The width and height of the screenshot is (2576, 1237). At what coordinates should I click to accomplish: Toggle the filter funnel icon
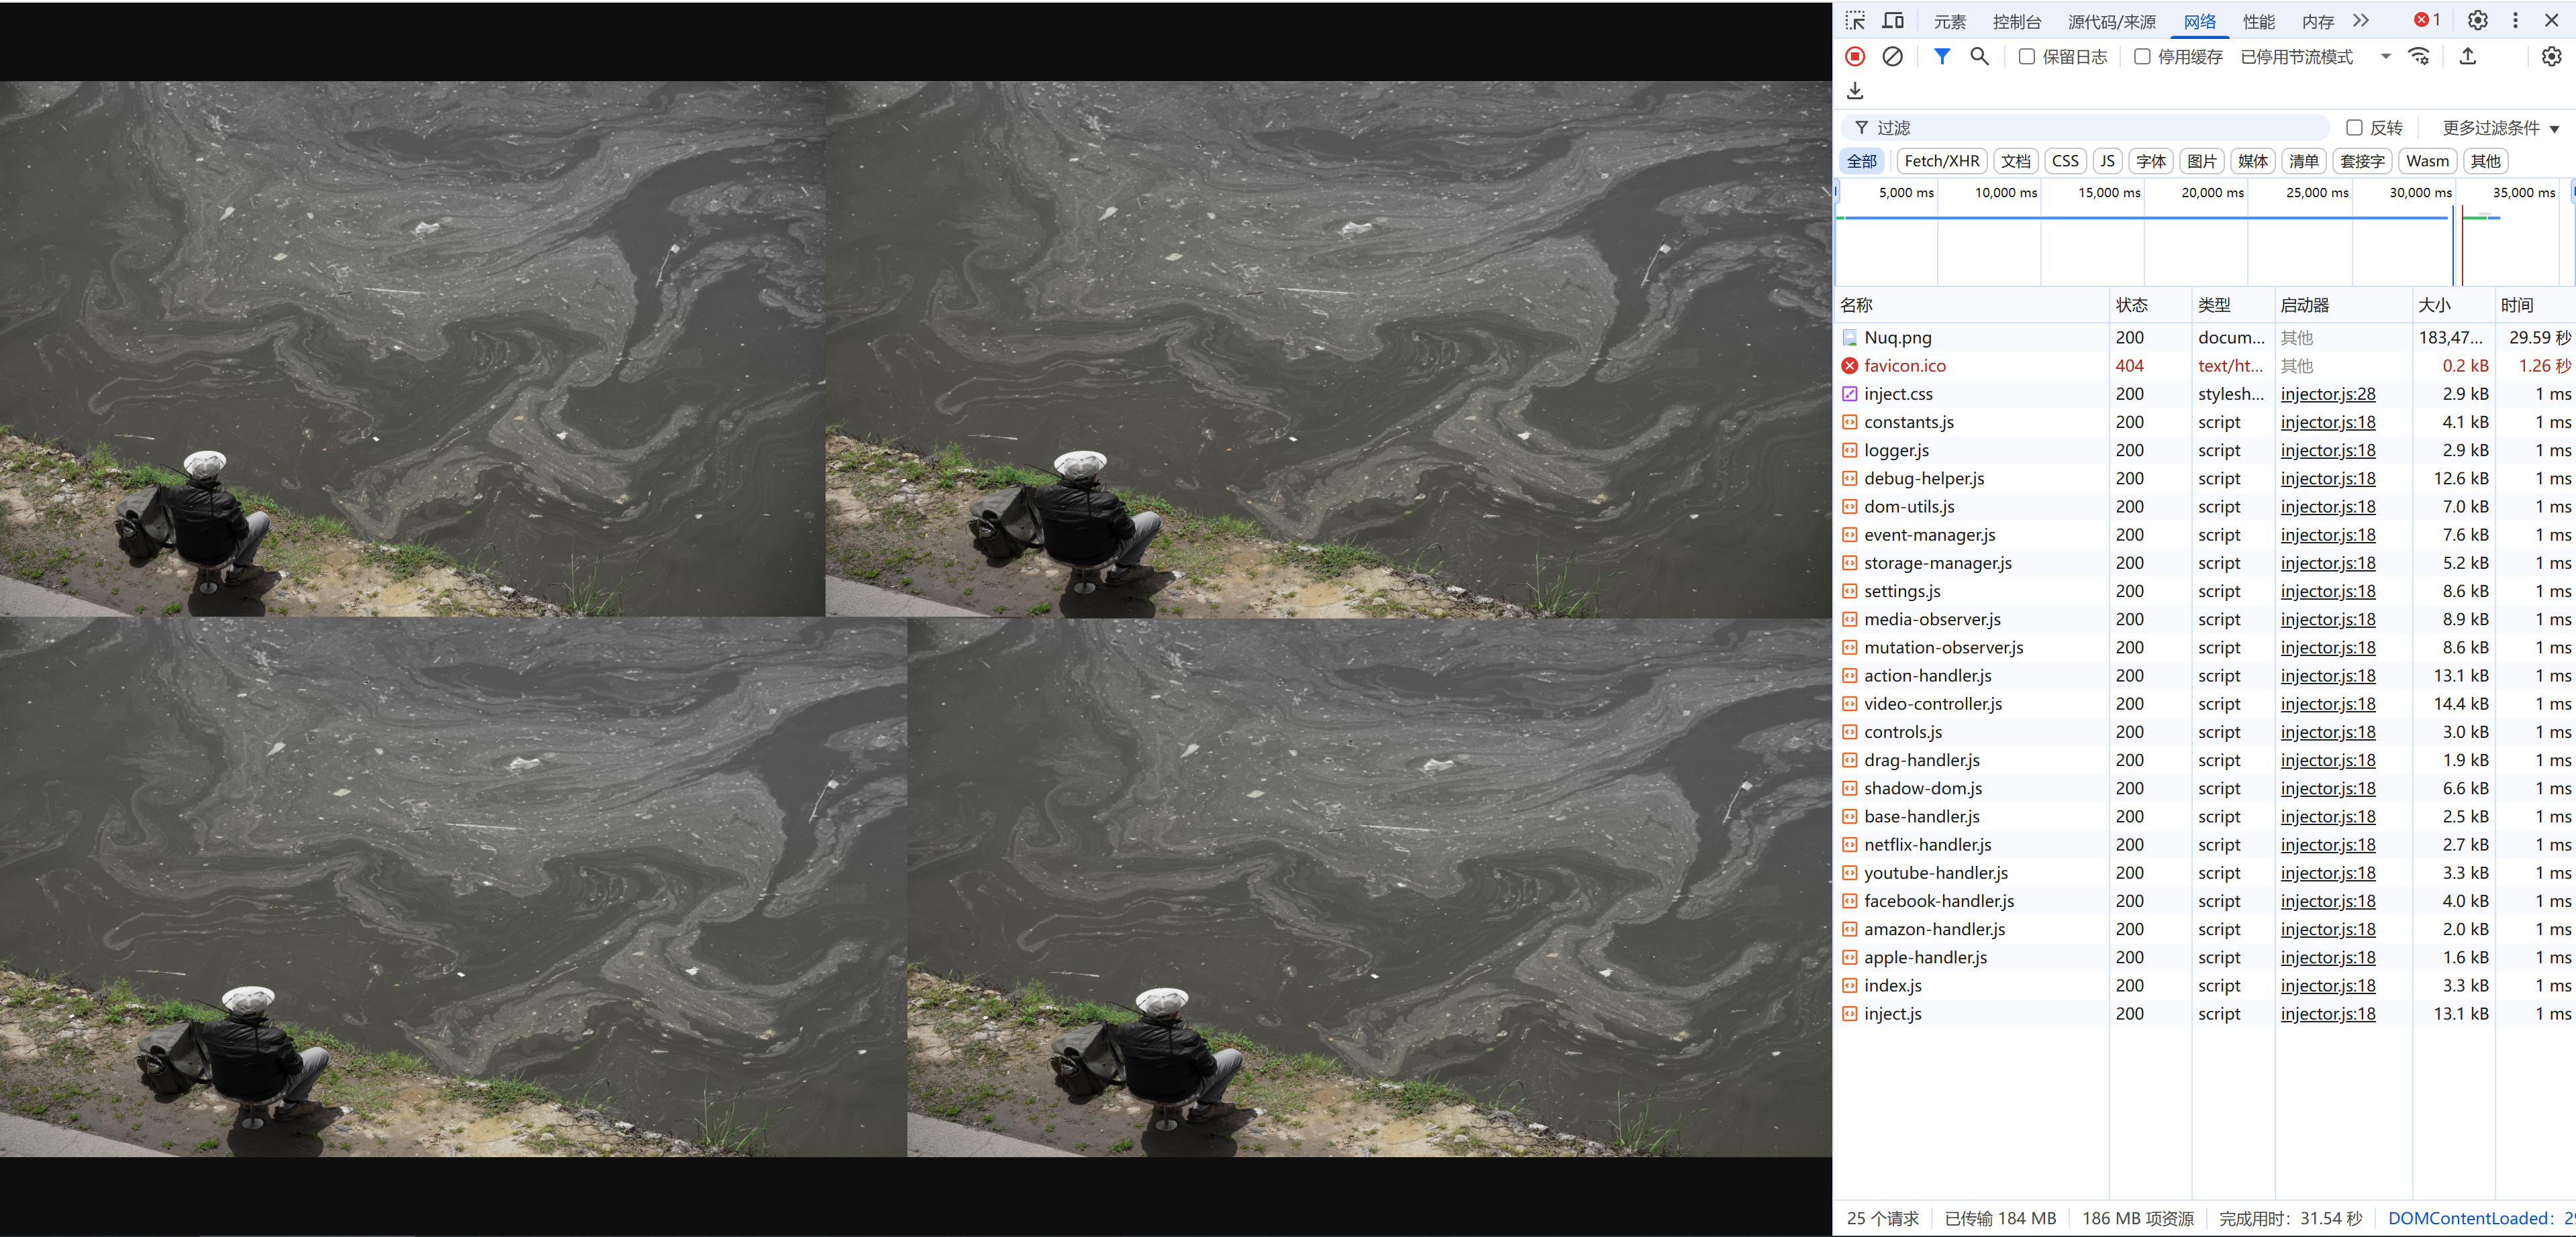(x=1941, y=57)
